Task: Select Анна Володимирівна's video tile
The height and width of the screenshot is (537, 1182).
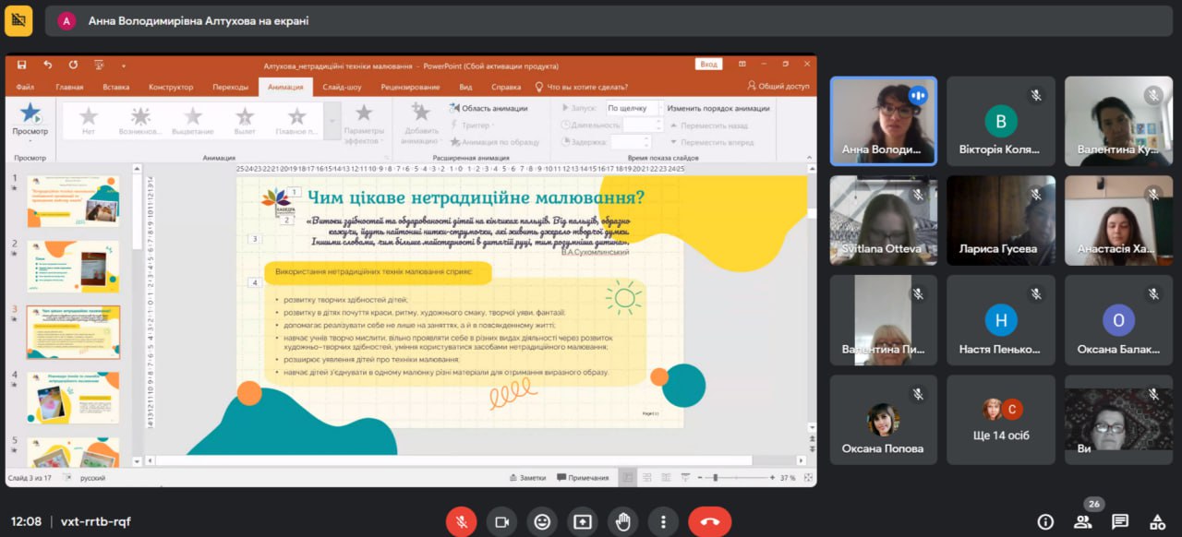Action: tap(883, 121)
